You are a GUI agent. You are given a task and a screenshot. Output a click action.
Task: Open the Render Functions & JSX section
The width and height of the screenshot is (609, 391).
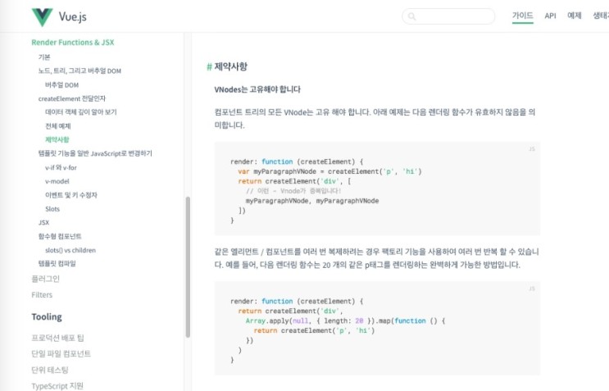[73, 43]
